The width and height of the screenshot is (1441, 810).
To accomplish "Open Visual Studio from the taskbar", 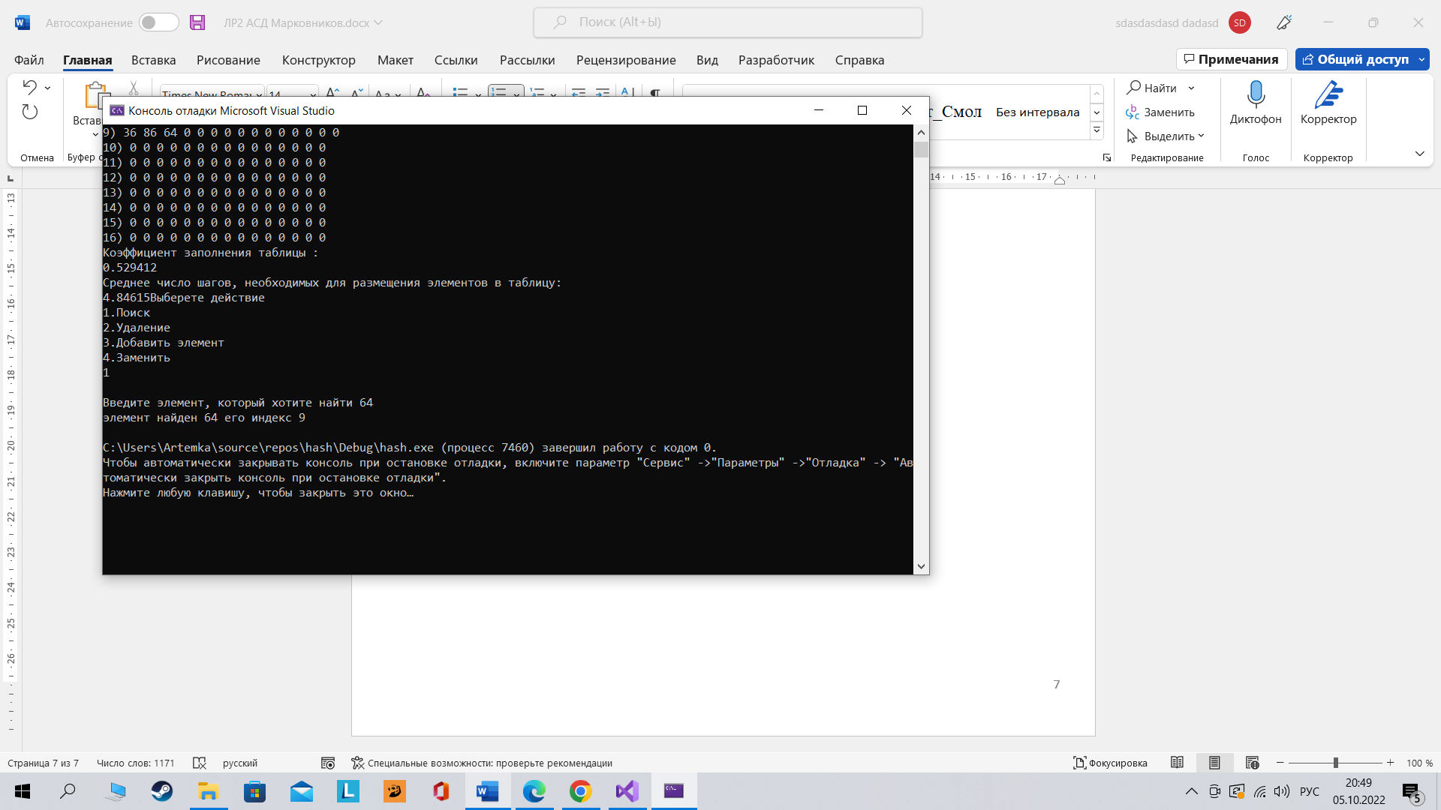I will coord(627,791).
